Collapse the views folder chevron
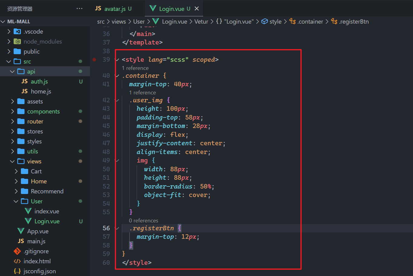This screenshot has width=413, height=276. tap(12, 161)
